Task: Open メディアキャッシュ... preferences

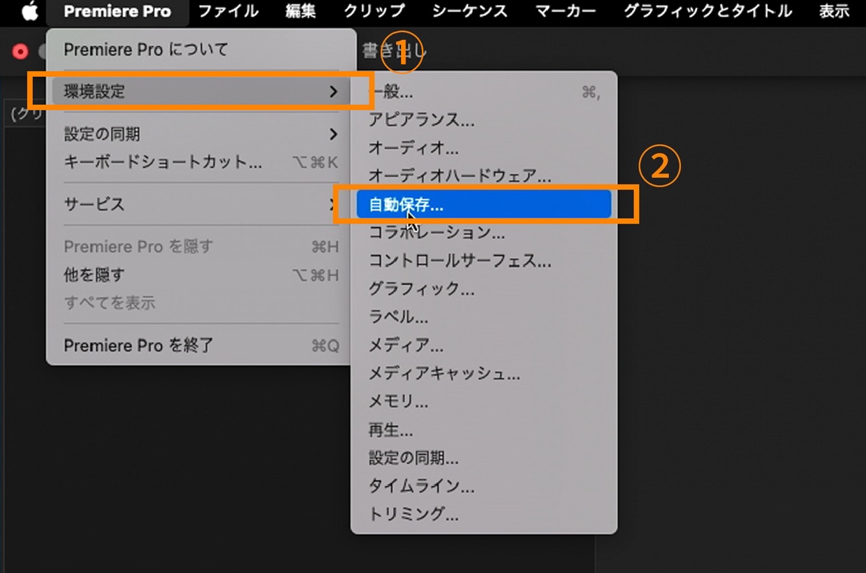Action: point(484,374)
